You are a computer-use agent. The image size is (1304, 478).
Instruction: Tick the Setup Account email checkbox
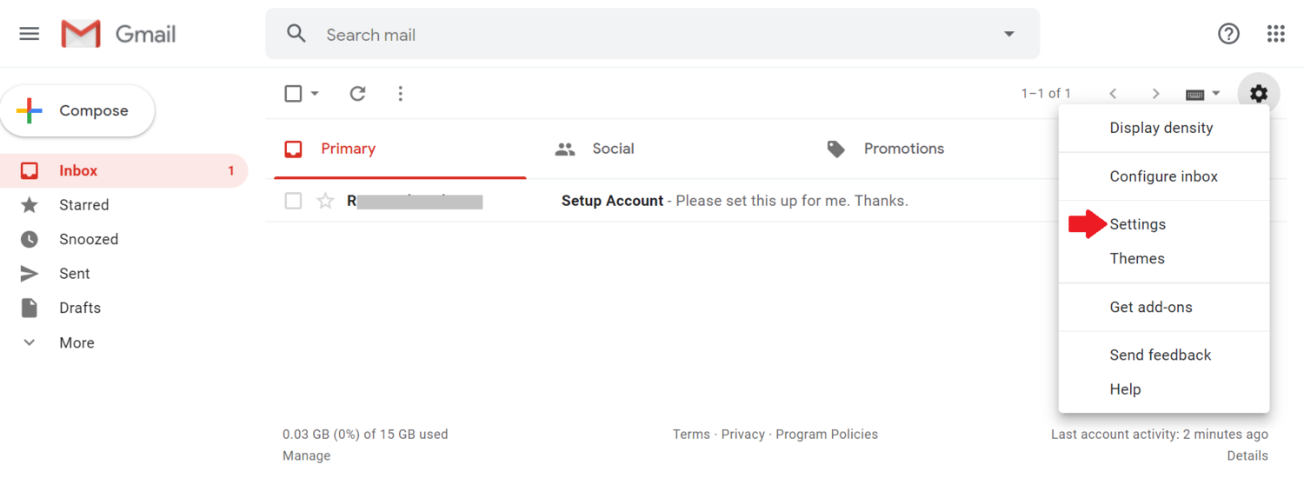tap(293, 201)
